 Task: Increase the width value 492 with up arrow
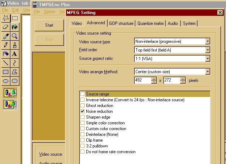coord(154,79)
